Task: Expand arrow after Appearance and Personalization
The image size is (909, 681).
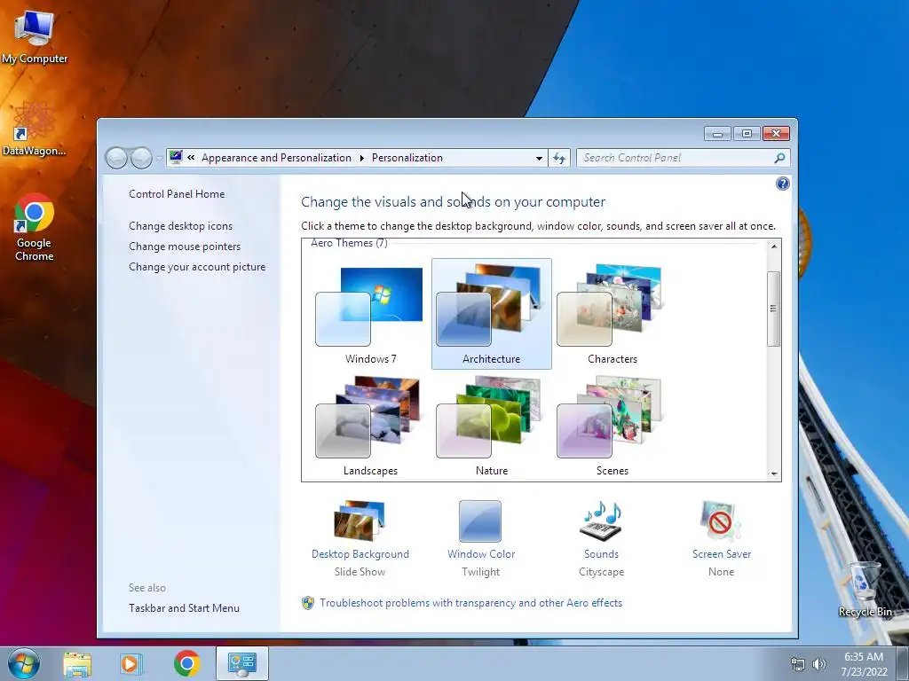Action: tap(362, 158)
